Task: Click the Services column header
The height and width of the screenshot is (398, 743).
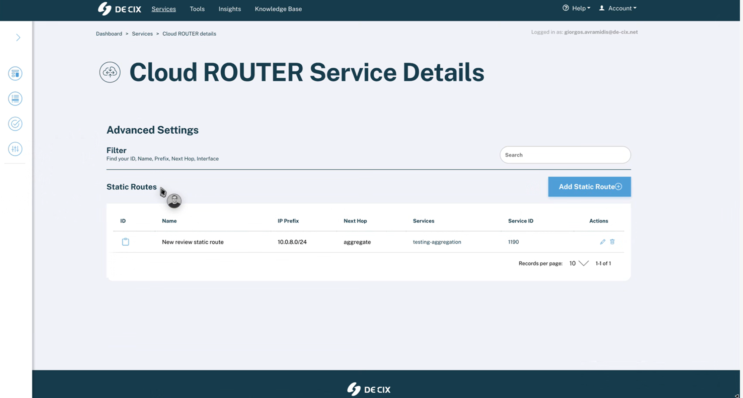Action: tap(424, 221)
